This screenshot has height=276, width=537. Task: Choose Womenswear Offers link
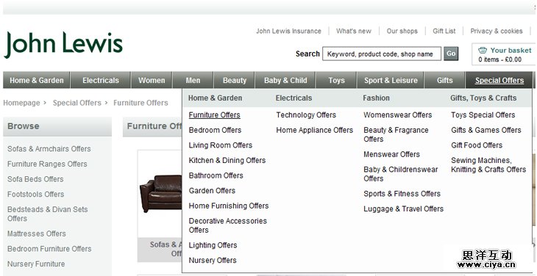(398, 115)
